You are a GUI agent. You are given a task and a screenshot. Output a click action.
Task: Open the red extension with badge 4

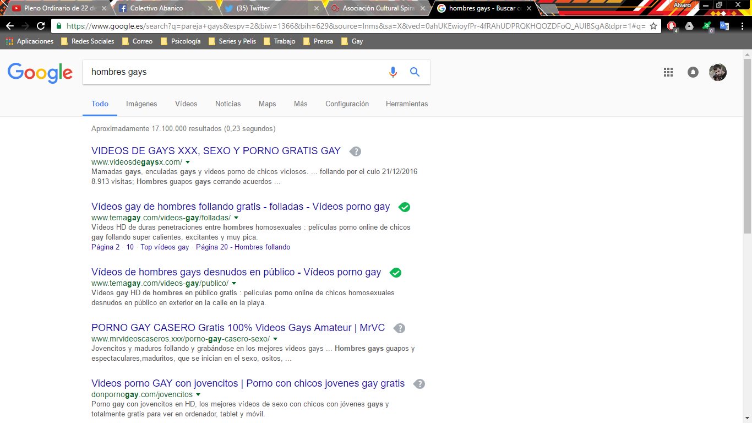tap(672, 26)
